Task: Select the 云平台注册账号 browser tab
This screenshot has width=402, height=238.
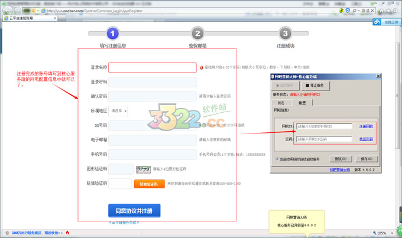Action: tap(30, 18)
